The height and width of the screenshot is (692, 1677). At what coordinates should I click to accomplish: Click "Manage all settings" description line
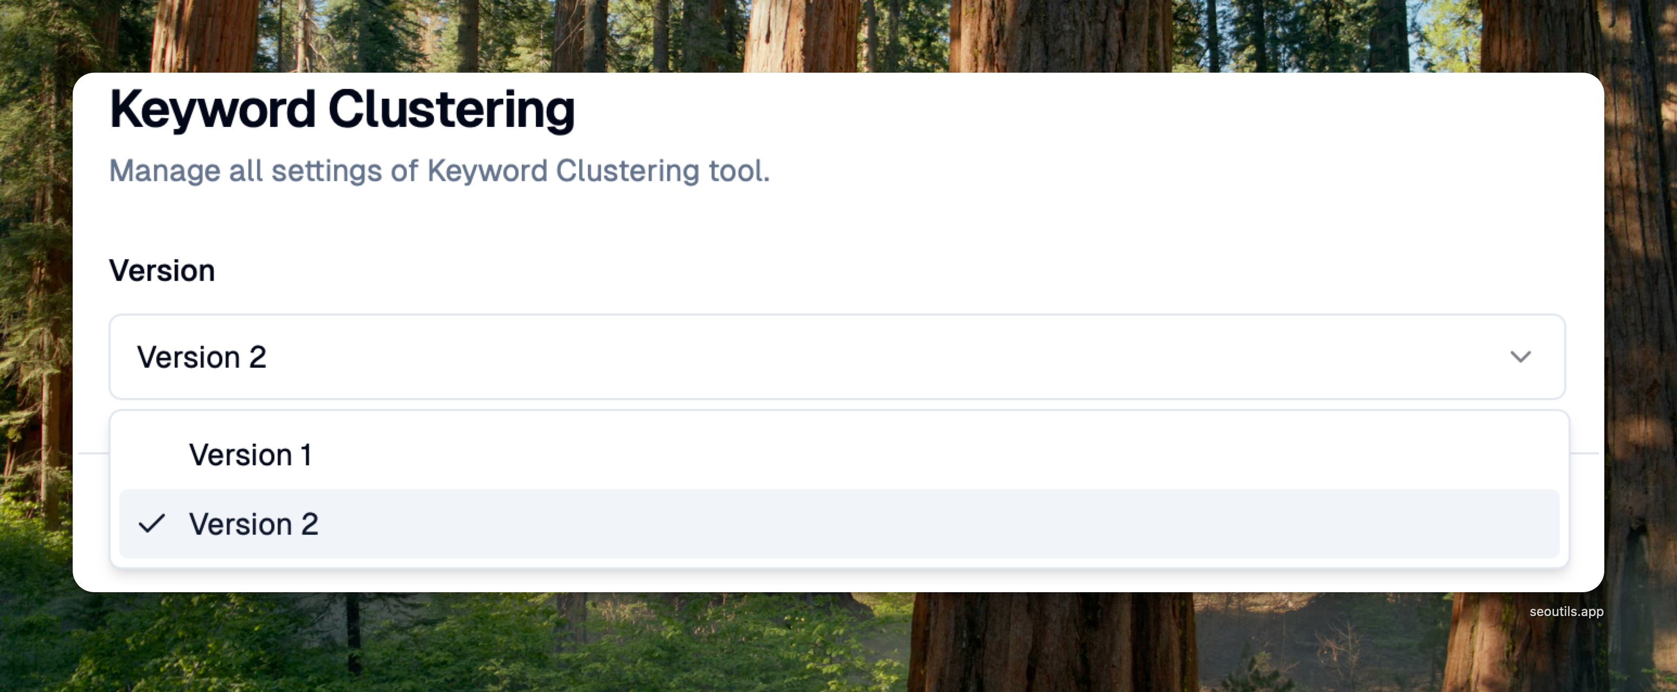[439, 170]
